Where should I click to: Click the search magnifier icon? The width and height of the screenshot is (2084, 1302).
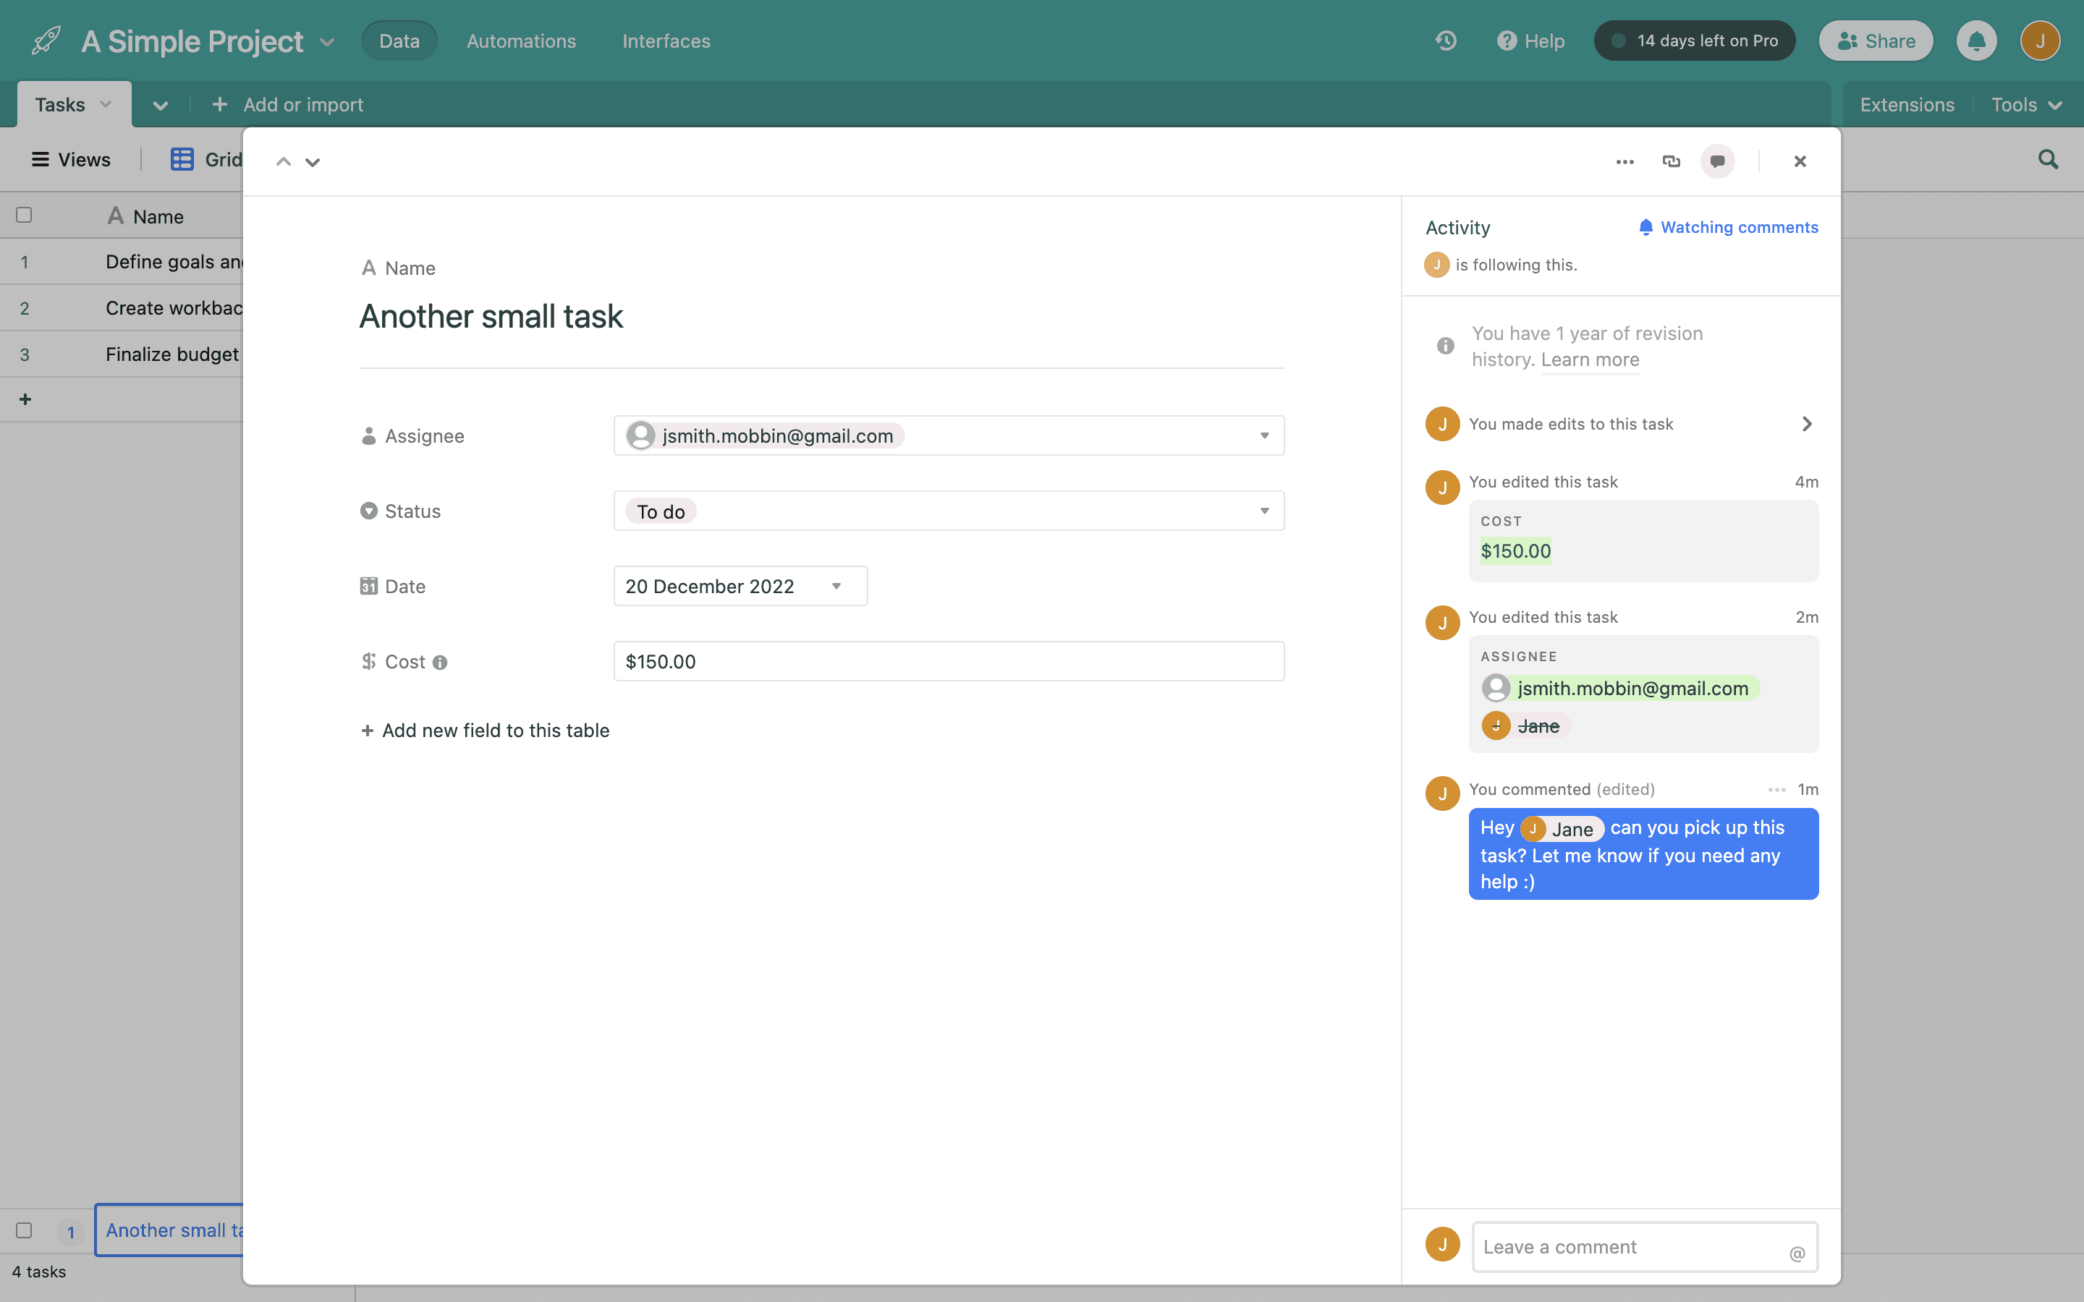(x=2048, y=159)
